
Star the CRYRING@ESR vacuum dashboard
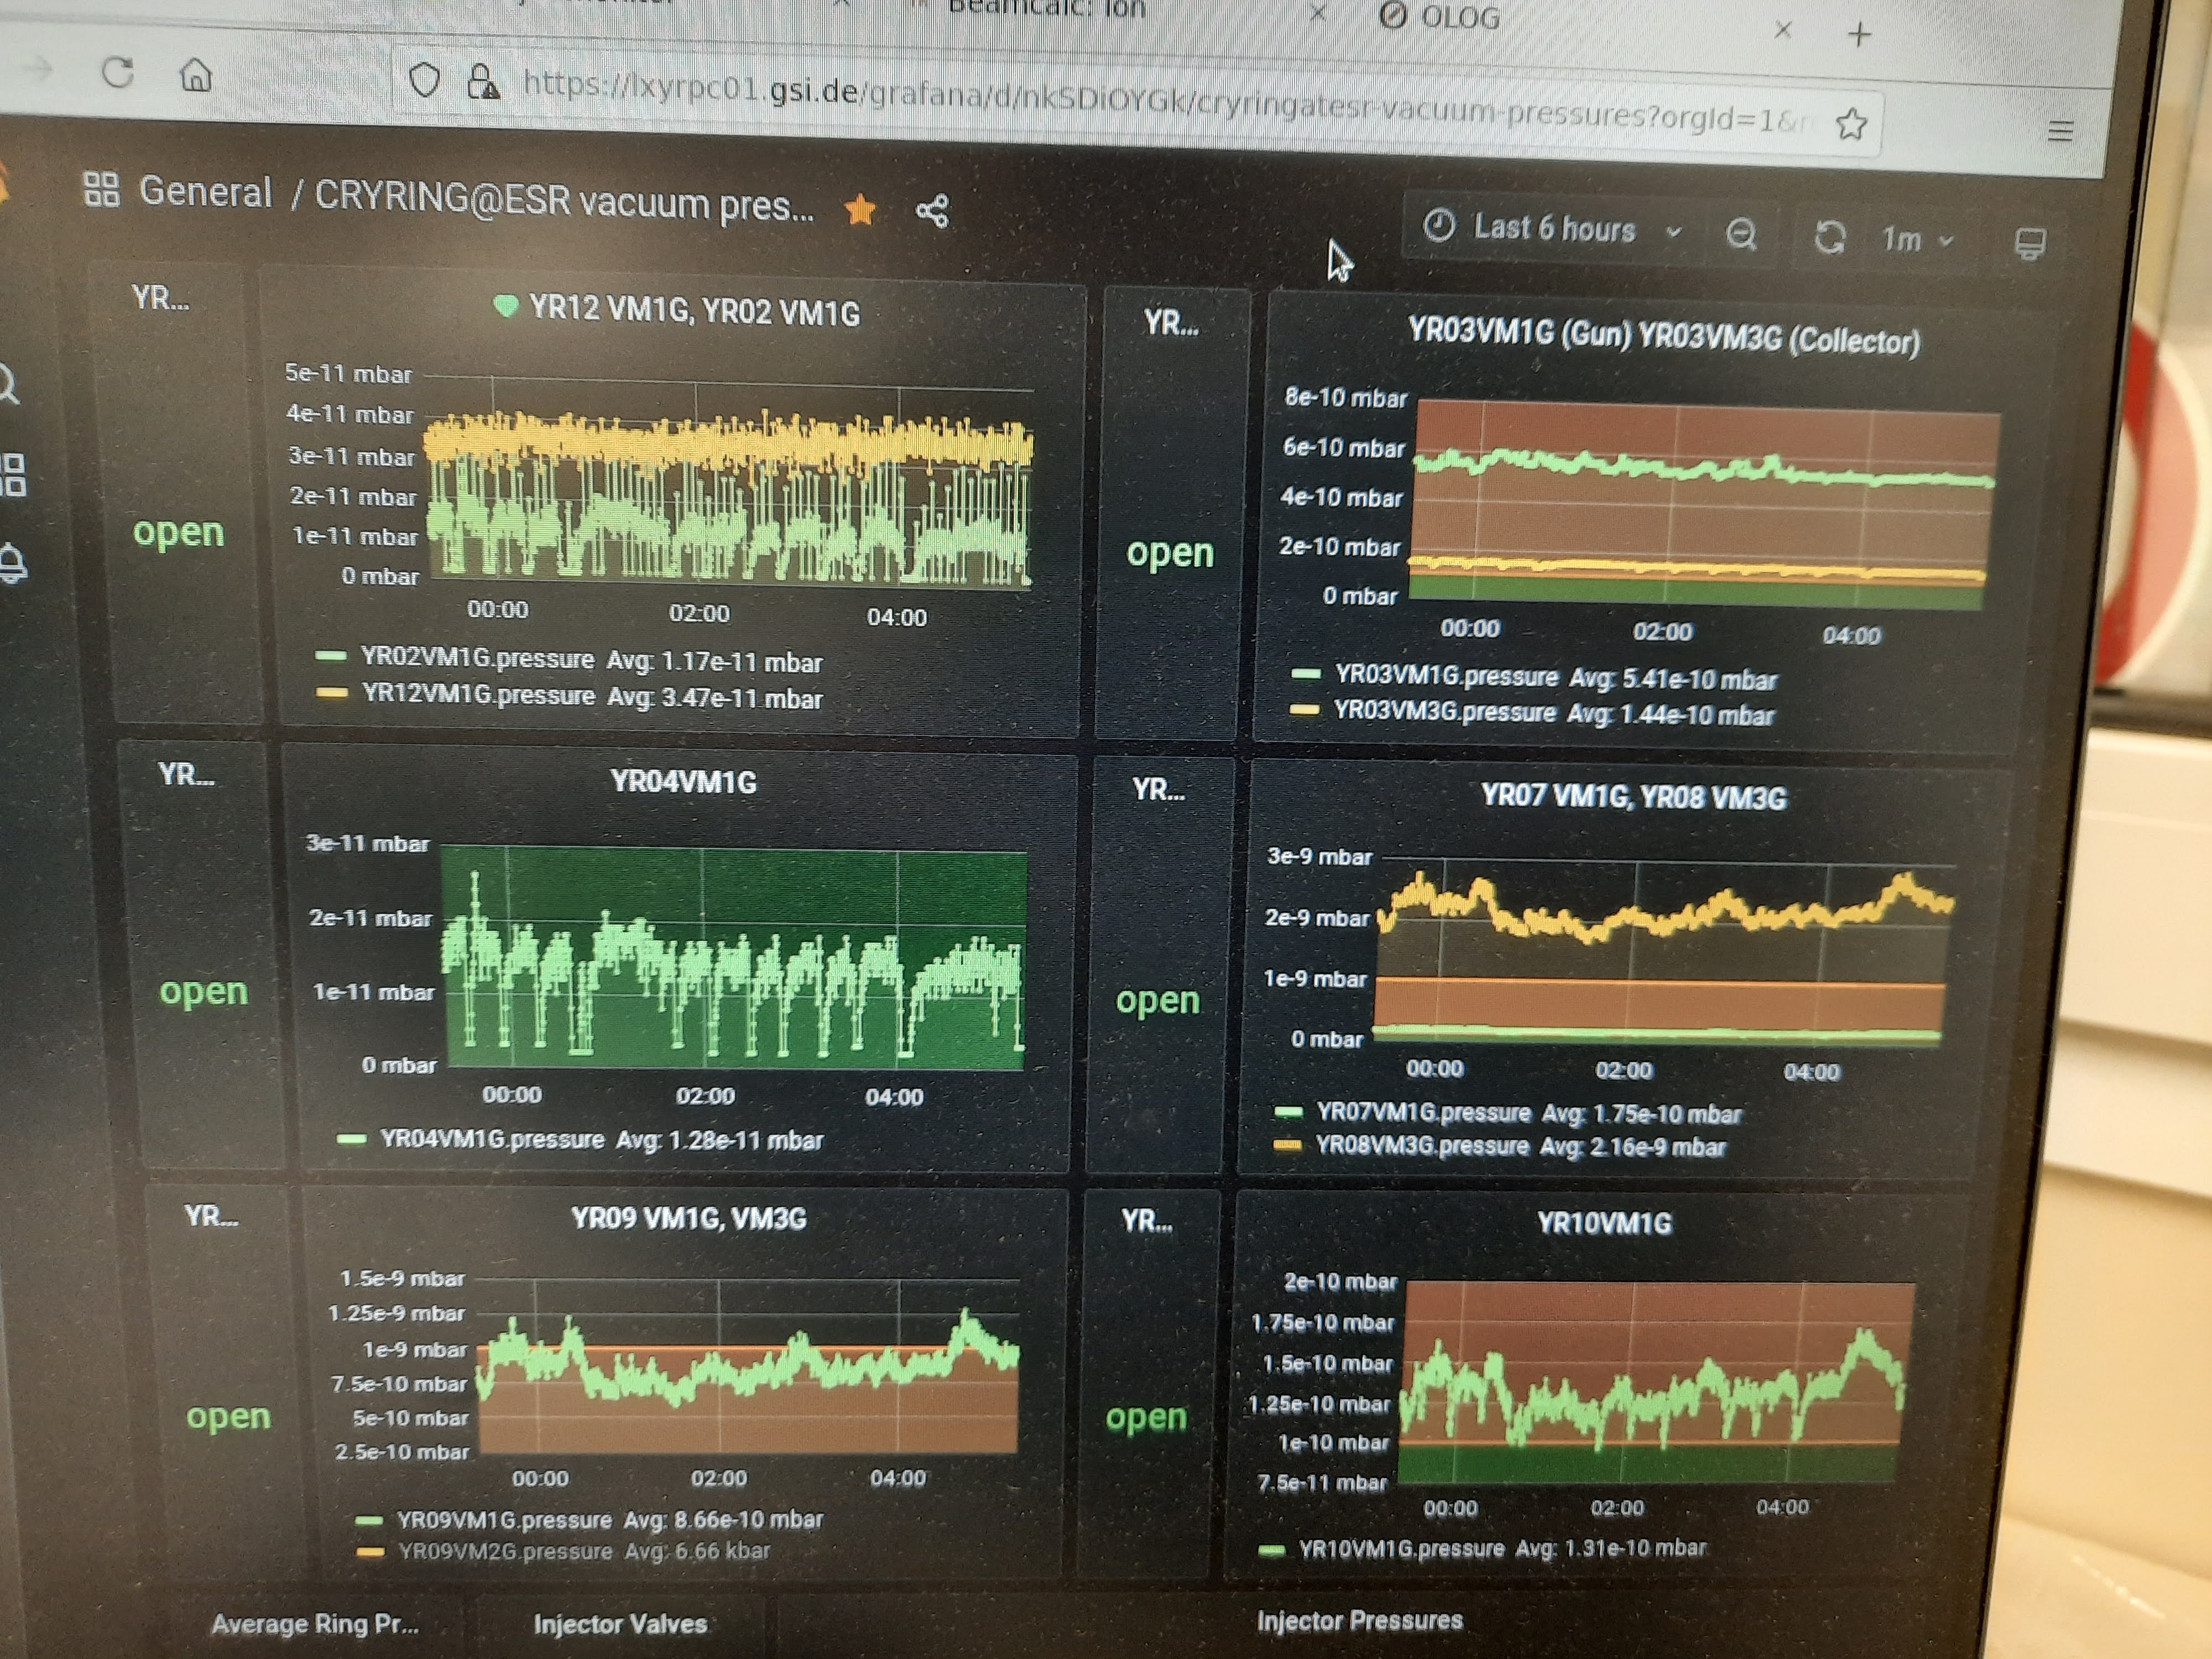tap(860, 210)
